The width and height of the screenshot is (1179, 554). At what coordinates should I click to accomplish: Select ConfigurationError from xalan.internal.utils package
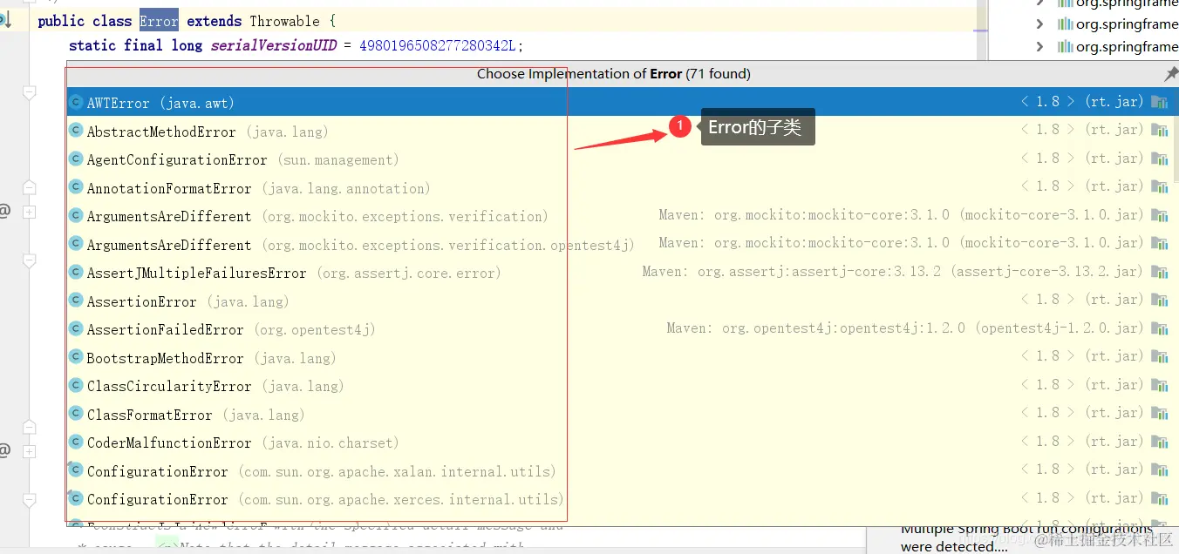[x=618, y=470]
